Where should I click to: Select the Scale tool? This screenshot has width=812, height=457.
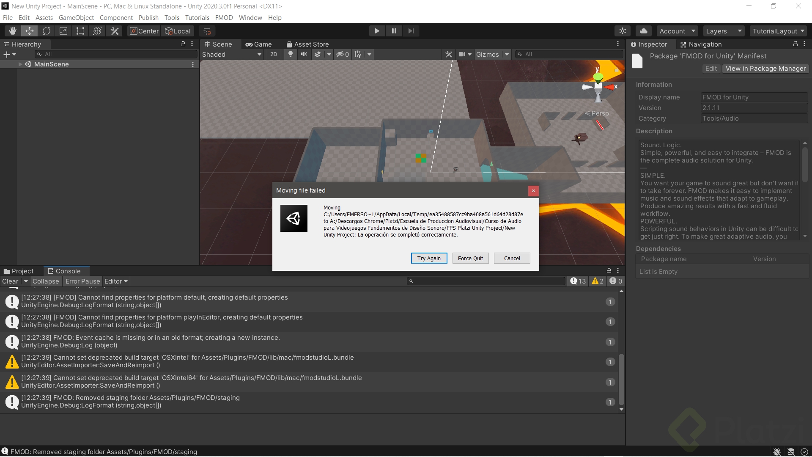coord(63,31)
